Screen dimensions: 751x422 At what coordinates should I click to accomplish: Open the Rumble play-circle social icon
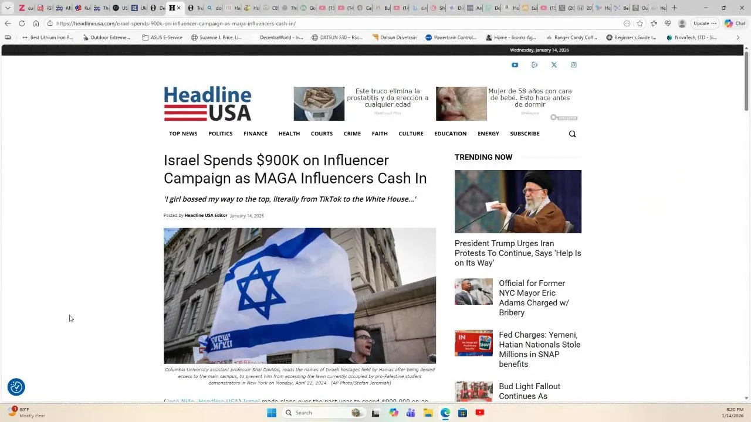pos(534,65)
